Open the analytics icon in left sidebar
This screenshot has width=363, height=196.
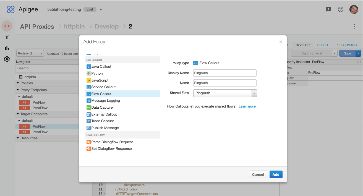point(6,48)
